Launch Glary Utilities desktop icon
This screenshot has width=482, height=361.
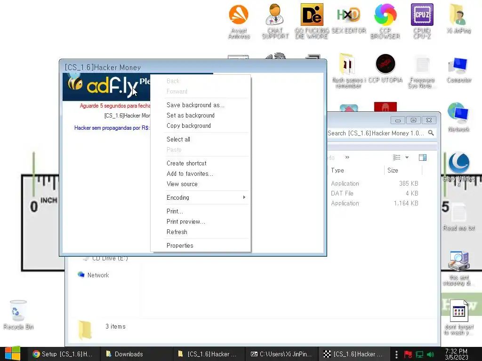pos(458,168)
